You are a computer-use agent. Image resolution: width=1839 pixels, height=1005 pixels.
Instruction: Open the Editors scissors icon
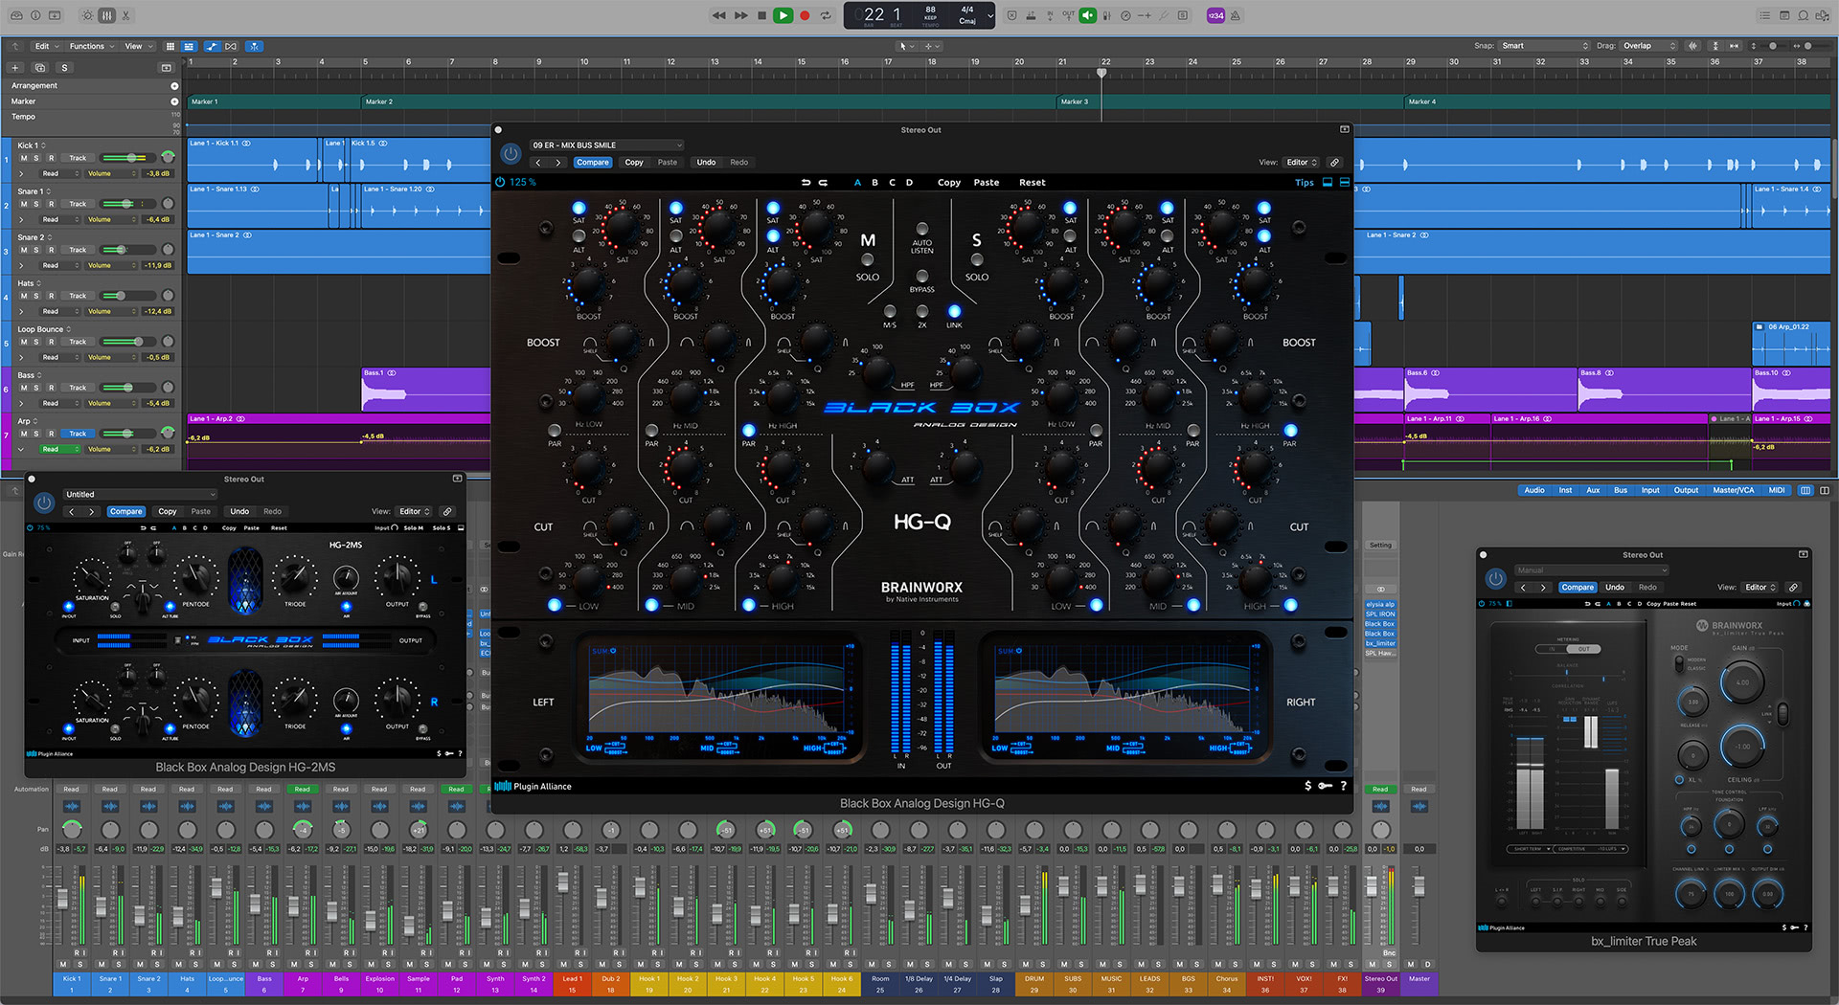coord(125,15)
